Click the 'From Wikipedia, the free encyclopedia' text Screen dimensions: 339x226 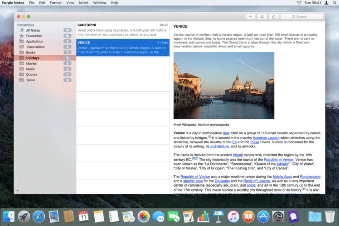coord(201,125)
